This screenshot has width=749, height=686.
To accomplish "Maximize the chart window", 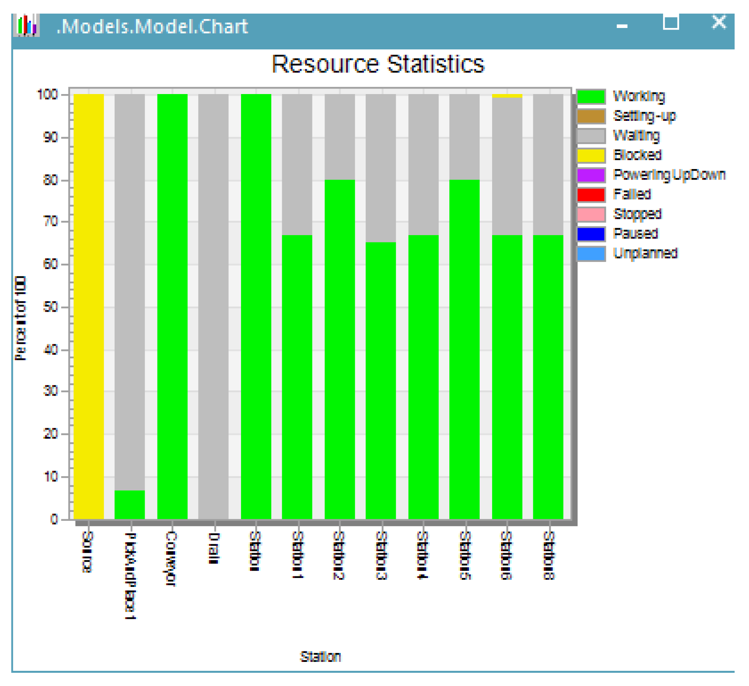I will [670, 23].
